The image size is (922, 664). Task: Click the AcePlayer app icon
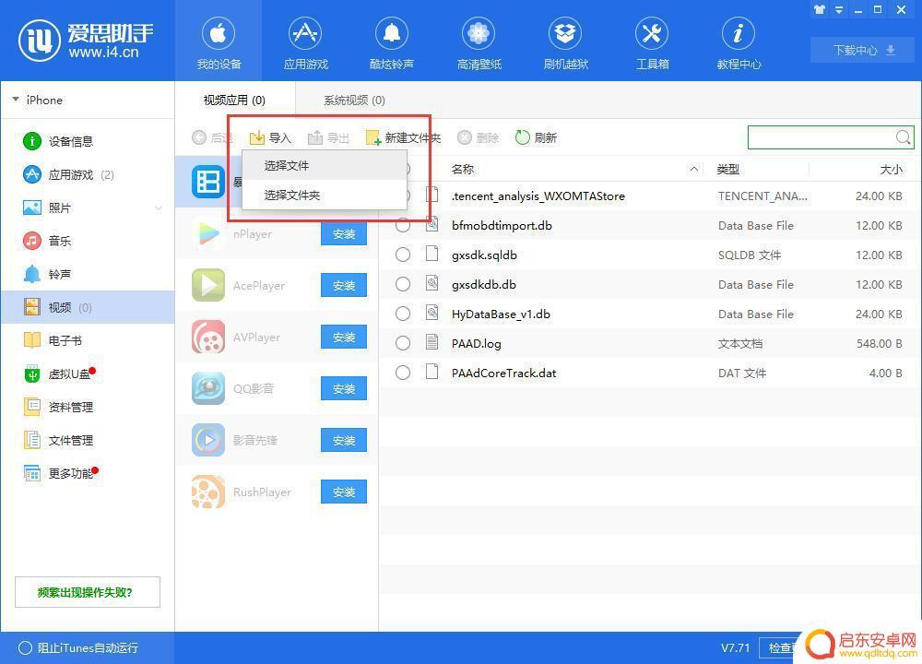point(208,285)
